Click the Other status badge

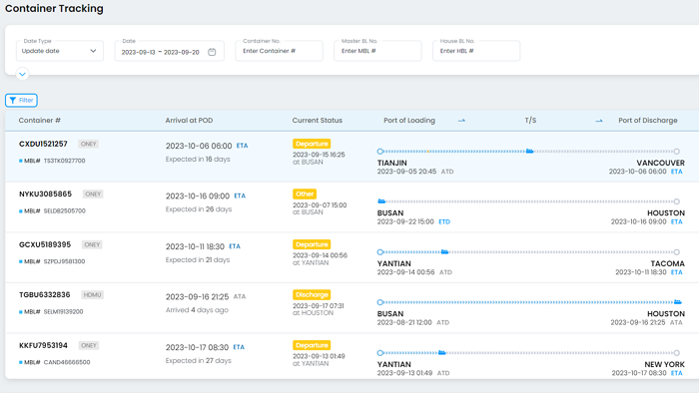(305, 195)
